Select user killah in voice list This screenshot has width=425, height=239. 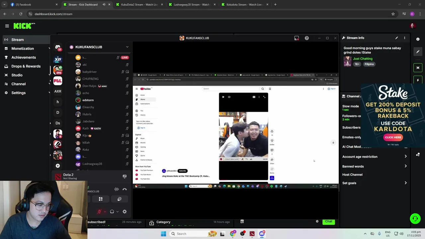(86, 143)
